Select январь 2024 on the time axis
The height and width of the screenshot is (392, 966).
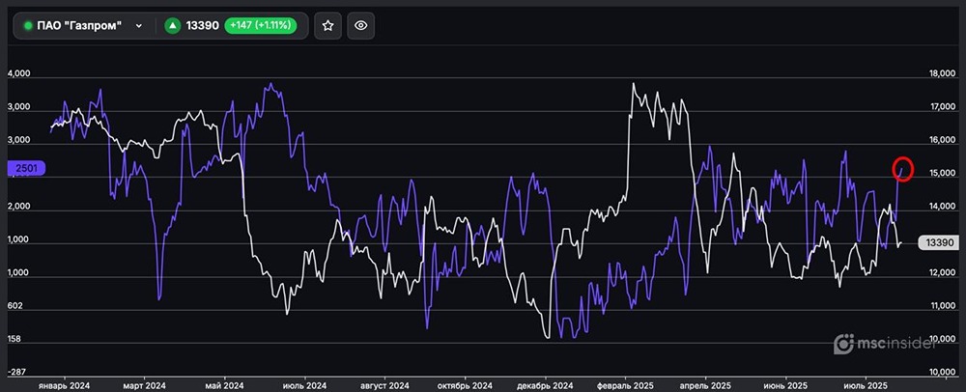tap(63, 383)
